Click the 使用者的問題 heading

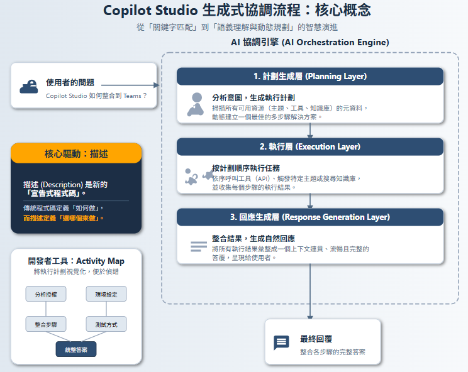(70, 82)
